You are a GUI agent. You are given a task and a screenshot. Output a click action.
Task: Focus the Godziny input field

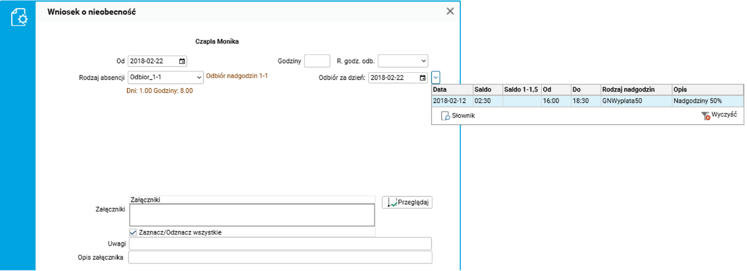tap(317, 60)
